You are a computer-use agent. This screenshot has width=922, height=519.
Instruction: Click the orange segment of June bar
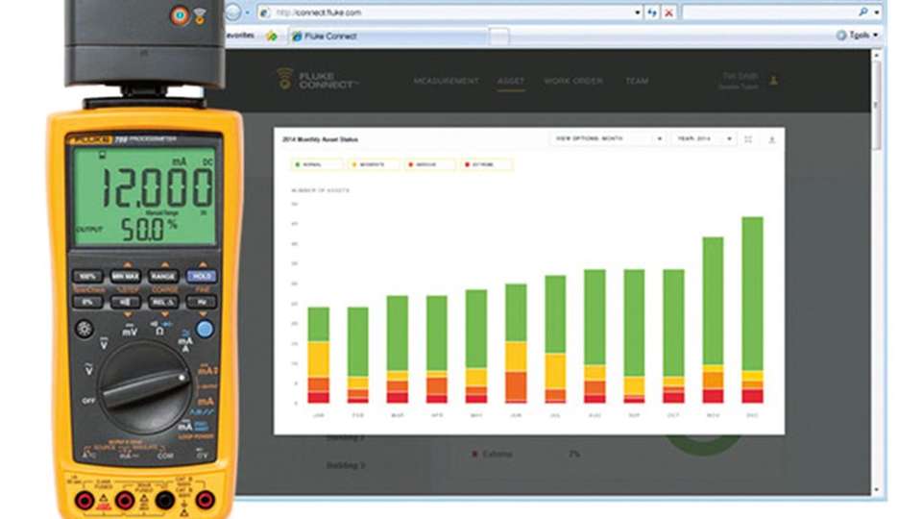(x=516, y=386)
